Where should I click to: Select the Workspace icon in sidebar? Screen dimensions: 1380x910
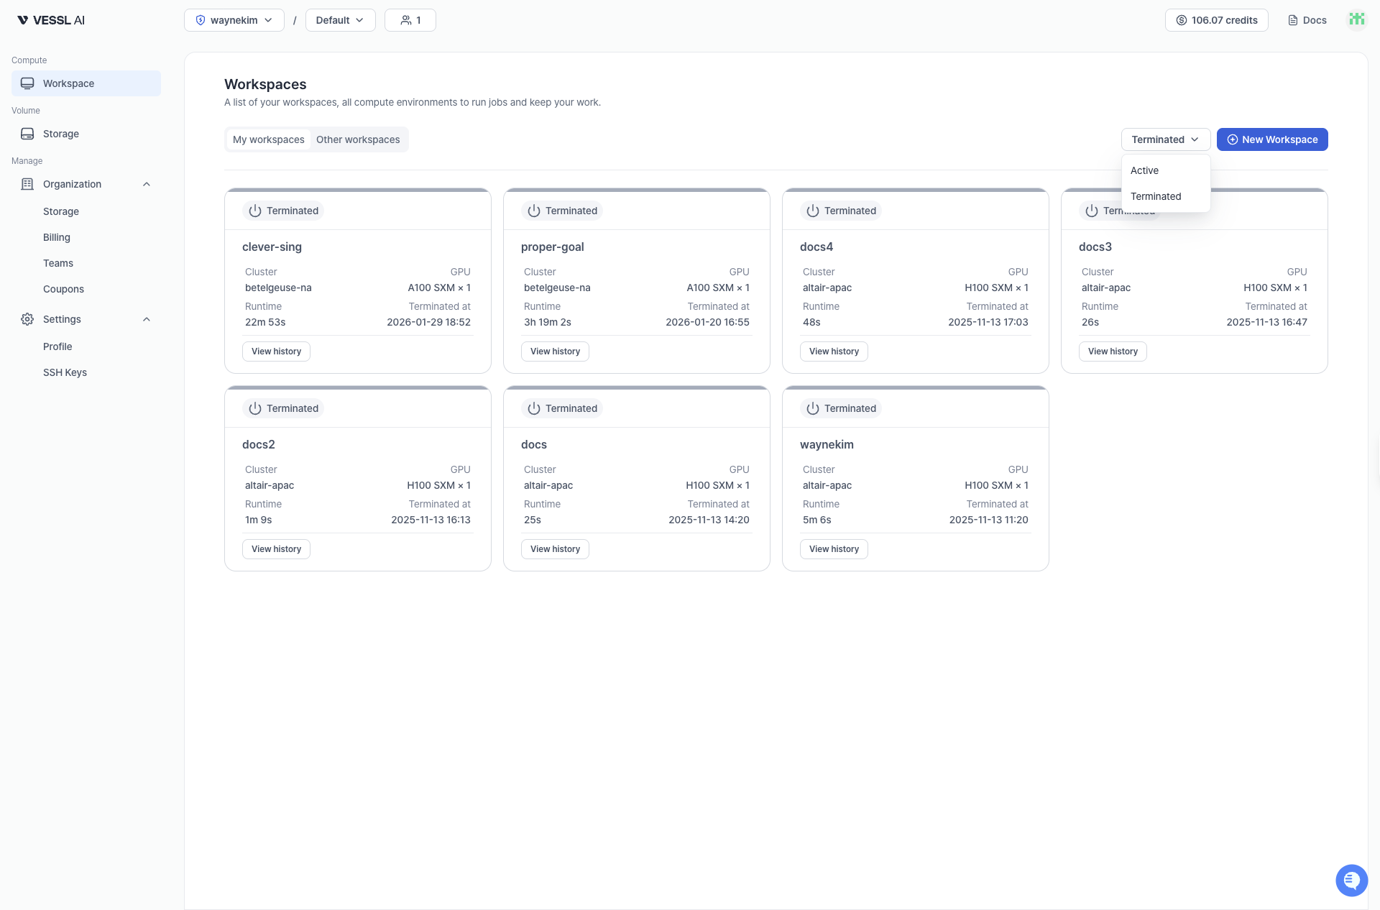click(27, 83)
